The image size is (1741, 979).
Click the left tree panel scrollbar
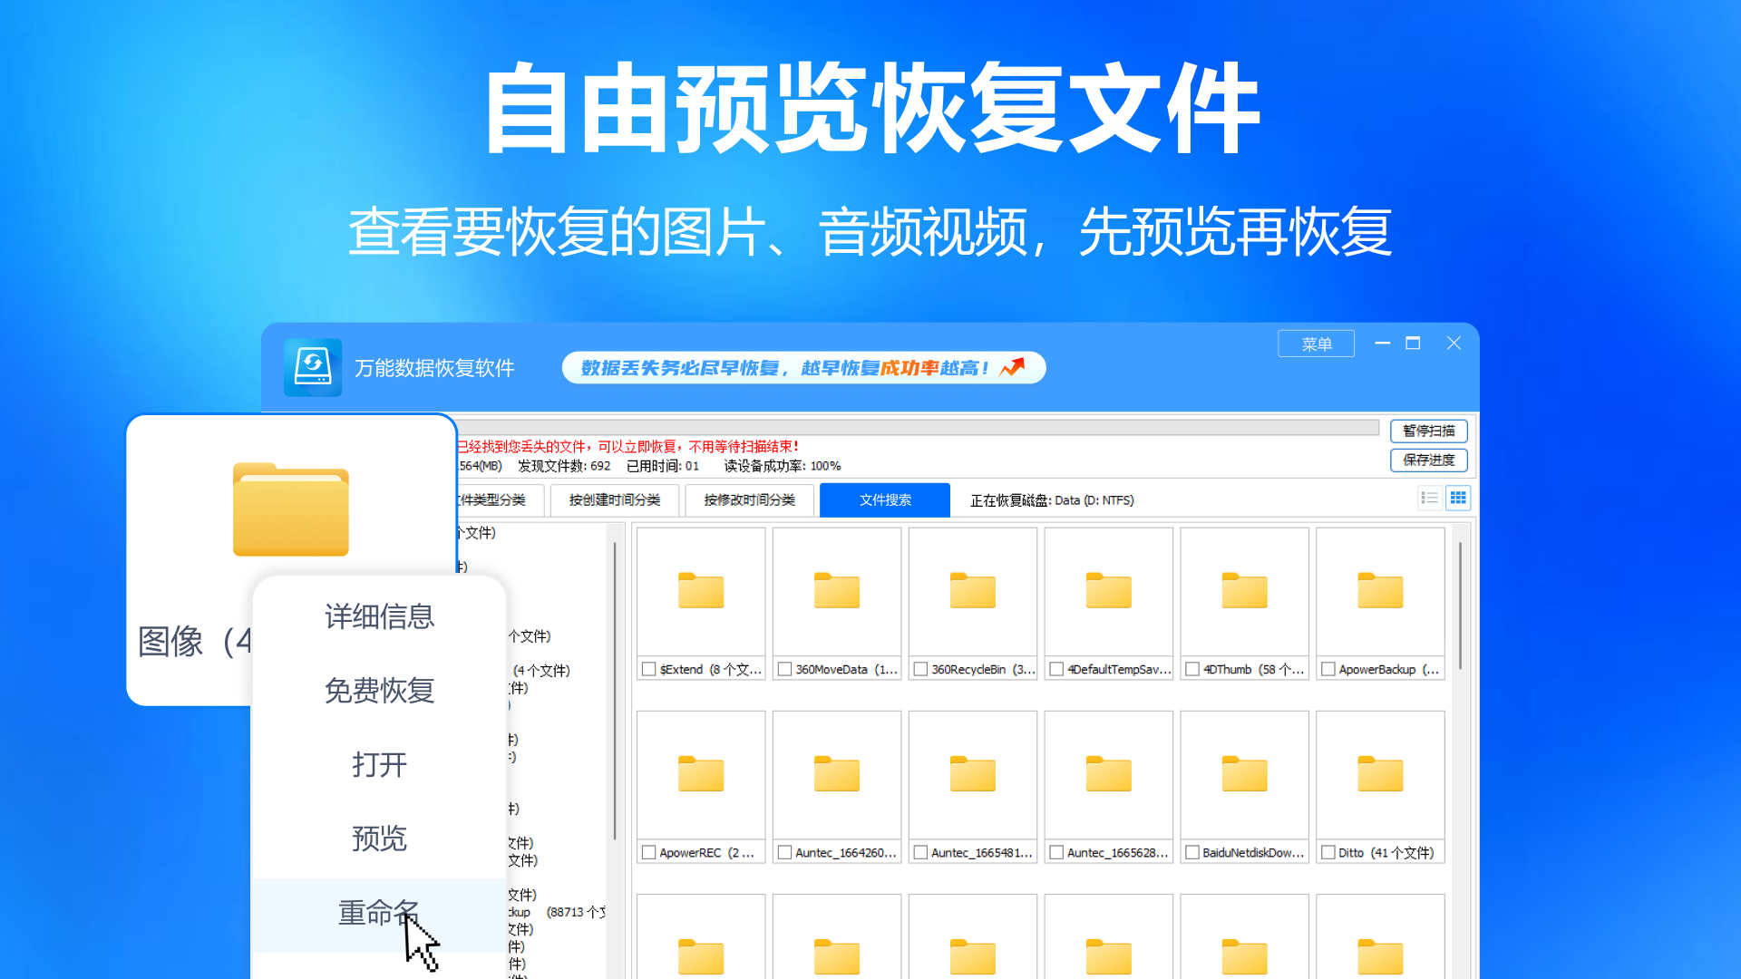point(615,689)
